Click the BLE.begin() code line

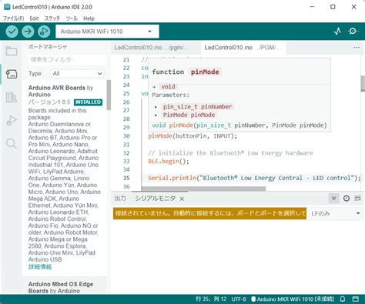coord(169,162)
